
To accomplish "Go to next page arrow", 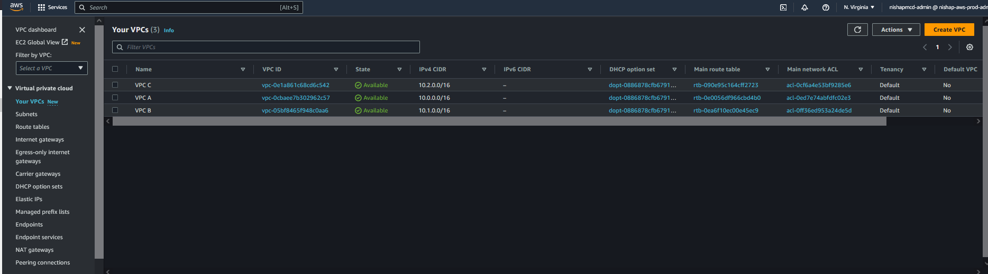I will coord(950,47).
